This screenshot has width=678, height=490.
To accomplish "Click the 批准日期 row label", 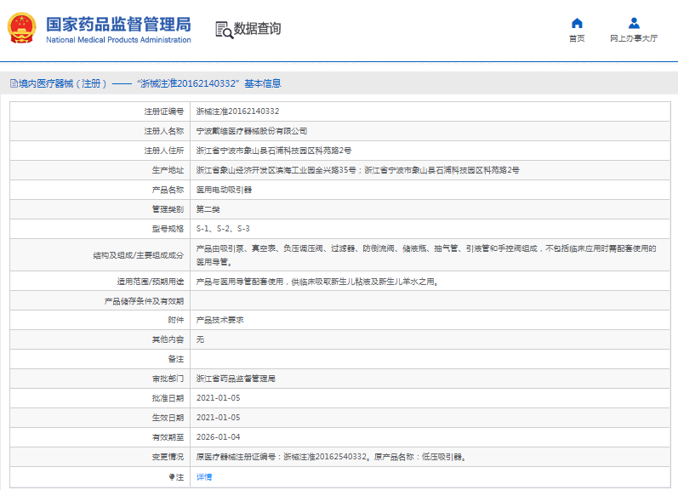I will point(168,398).
